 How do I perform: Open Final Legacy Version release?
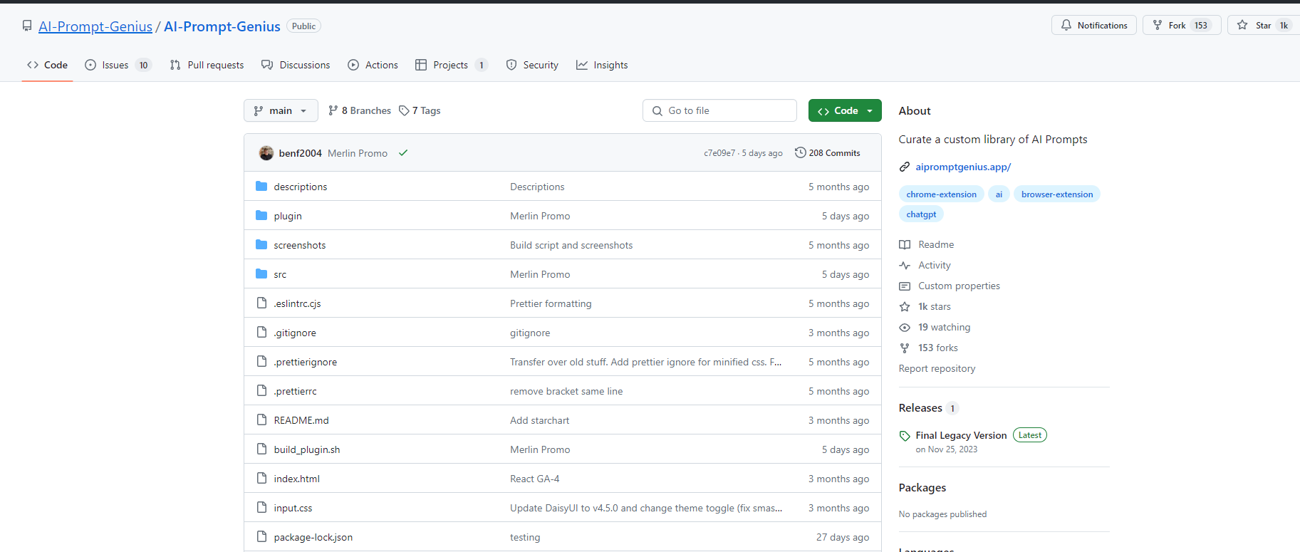[x=961, y=435]
